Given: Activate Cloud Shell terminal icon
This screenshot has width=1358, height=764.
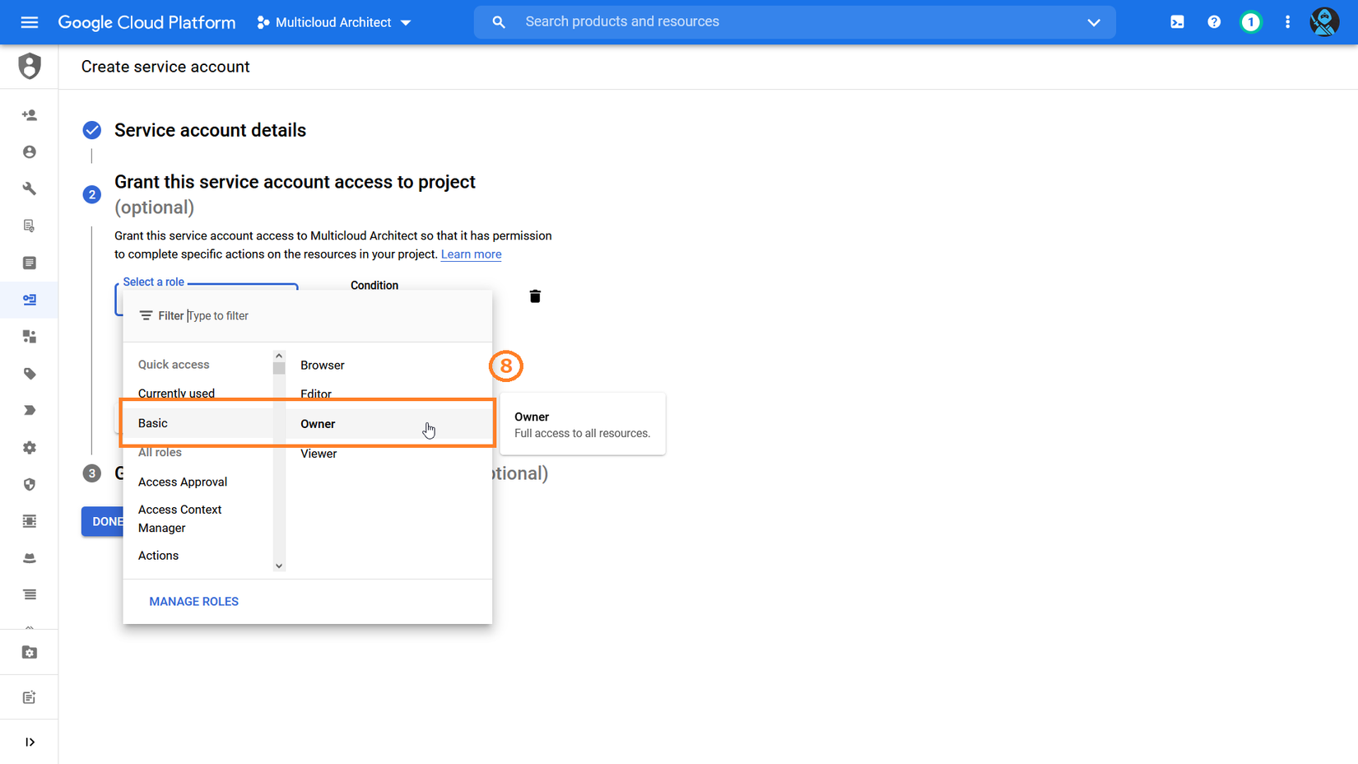Looking at the screenshot, I should click(1177, 22).
